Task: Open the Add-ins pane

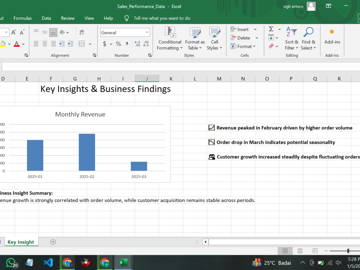Action: pyautogui.click(x=332, y=37)
